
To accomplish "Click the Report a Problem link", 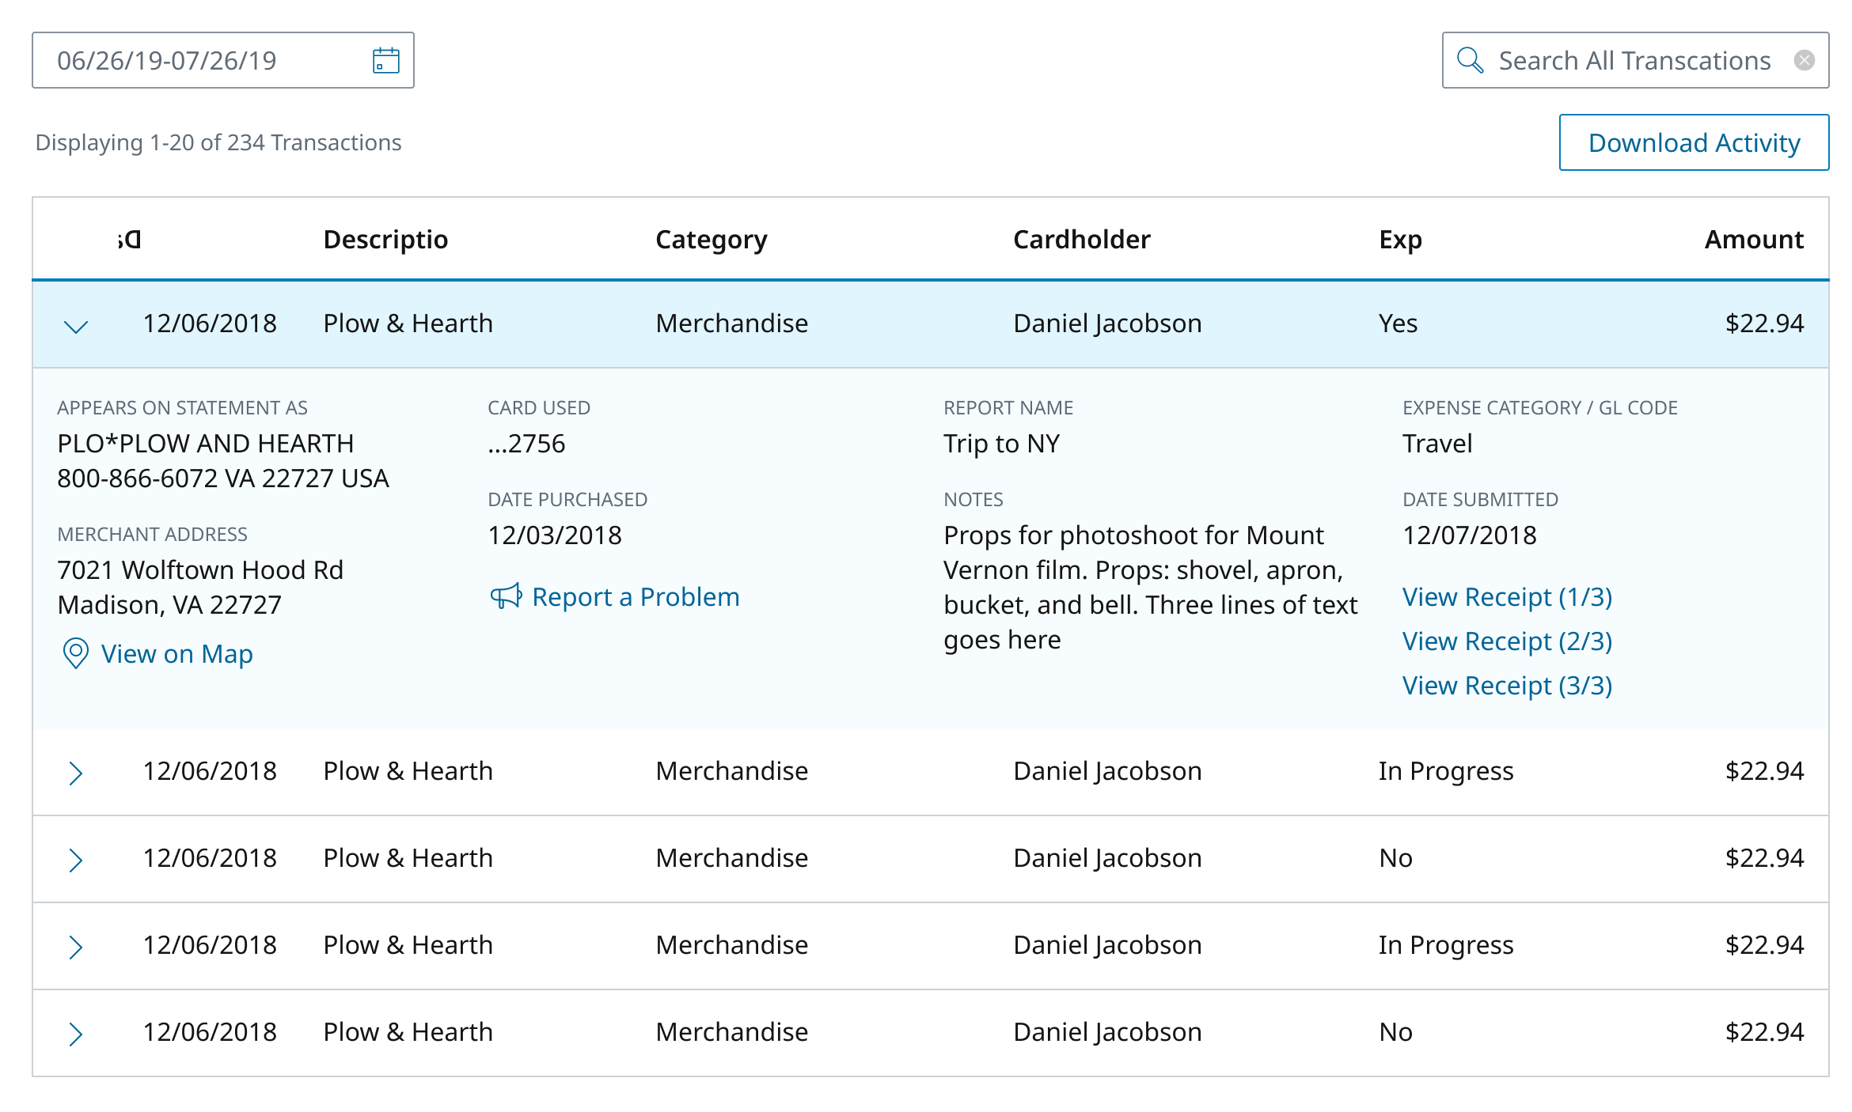I will click(636, 596).
